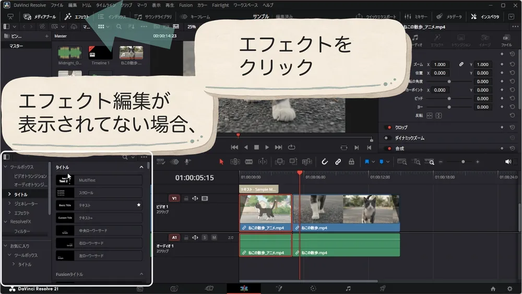Jump to last frame in viewer
The width and height of the screenshot is (522, 294).
(278, 147)
